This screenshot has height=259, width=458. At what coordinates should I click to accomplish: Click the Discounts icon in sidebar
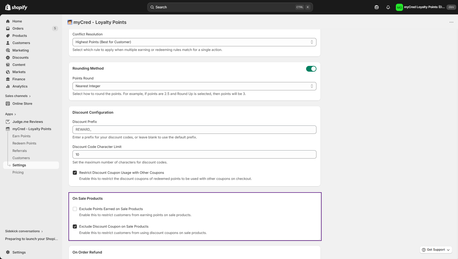pos(8,58)
